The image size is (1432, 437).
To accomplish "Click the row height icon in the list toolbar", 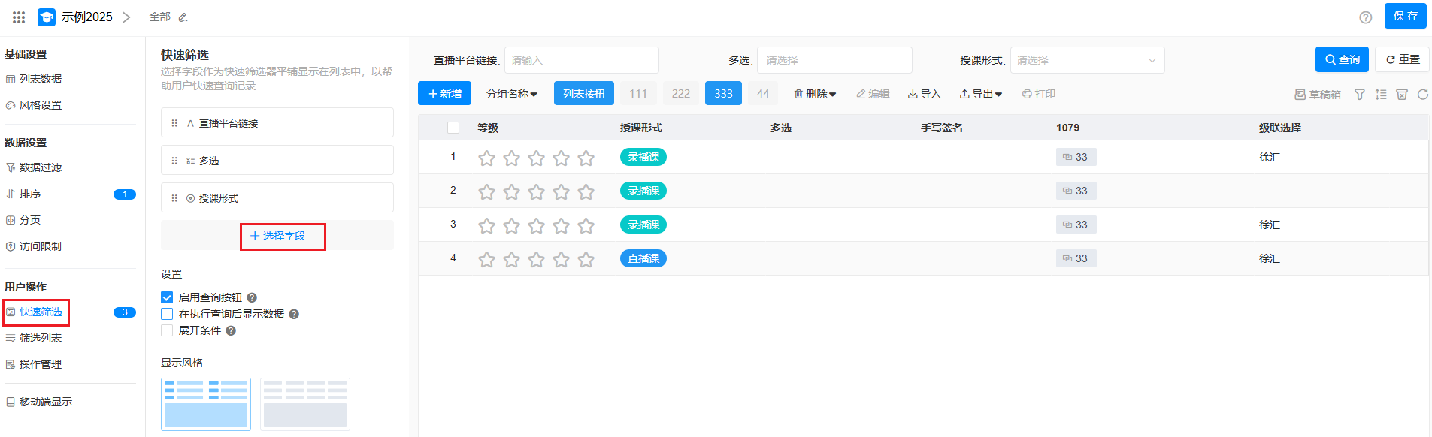I will [1380, 95].
